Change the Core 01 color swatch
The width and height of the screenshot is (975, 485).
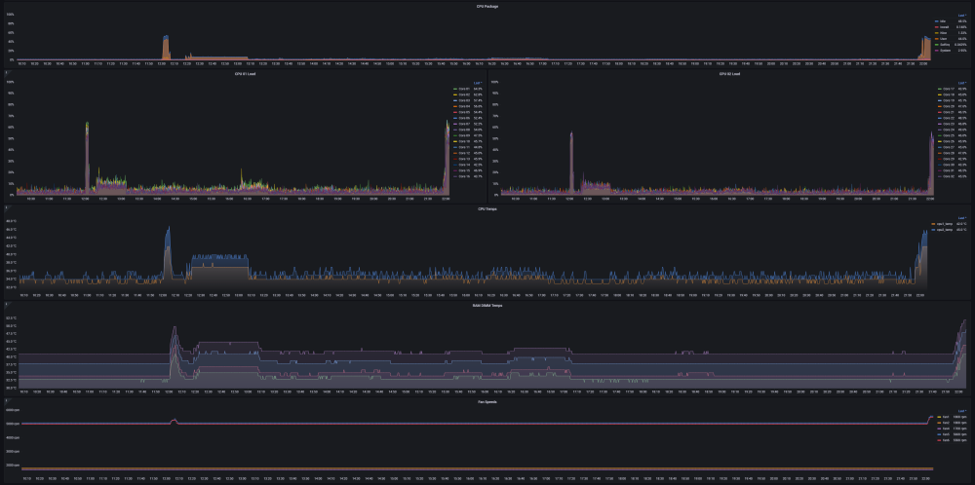click(455, 89)
